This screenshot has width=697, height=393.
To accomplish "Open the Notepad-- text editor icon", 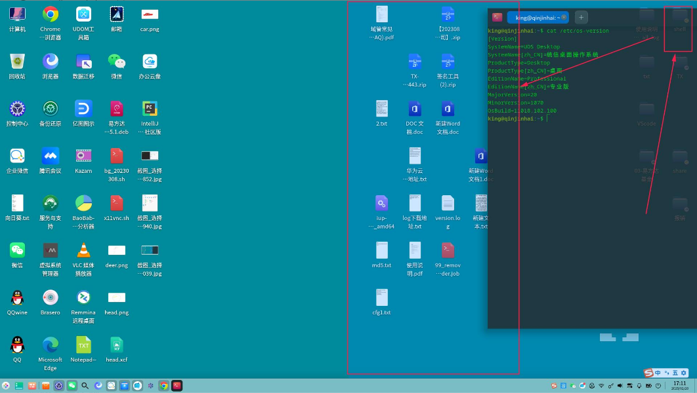I will [83, 345].
